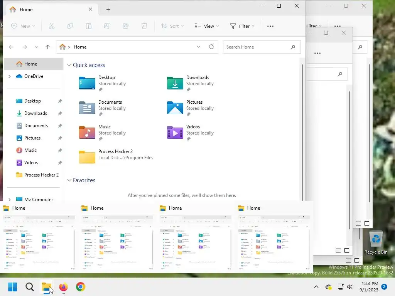Select the Pictures folder in Quick access
395x296 pixels.
tap(191, 108)
